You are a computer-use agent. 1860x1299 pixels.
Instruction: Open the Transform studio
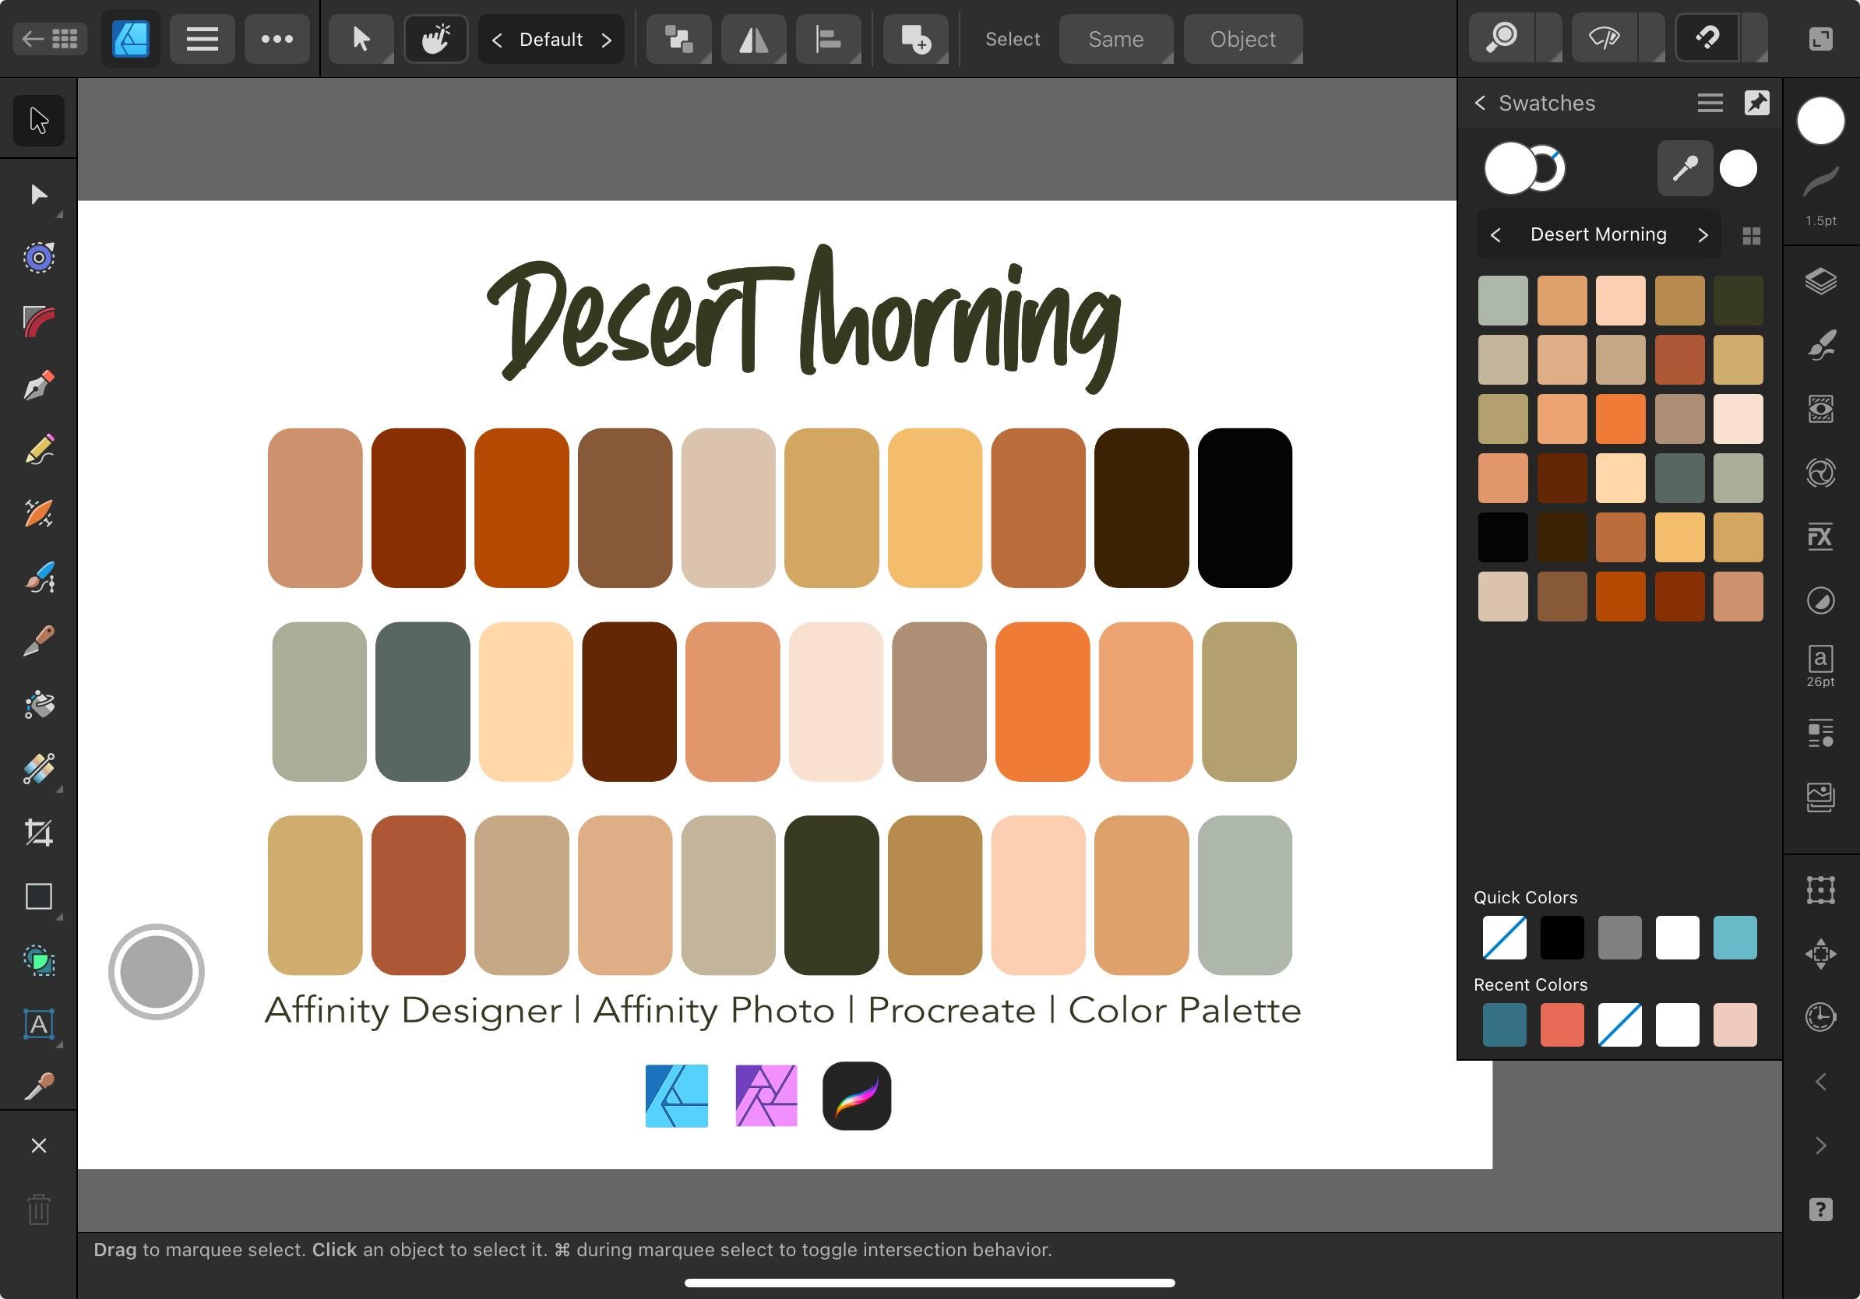coord(1820,890)
